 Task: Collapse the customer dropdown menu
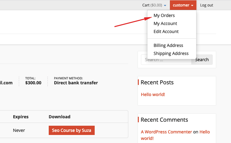click(x=183, y=5)
